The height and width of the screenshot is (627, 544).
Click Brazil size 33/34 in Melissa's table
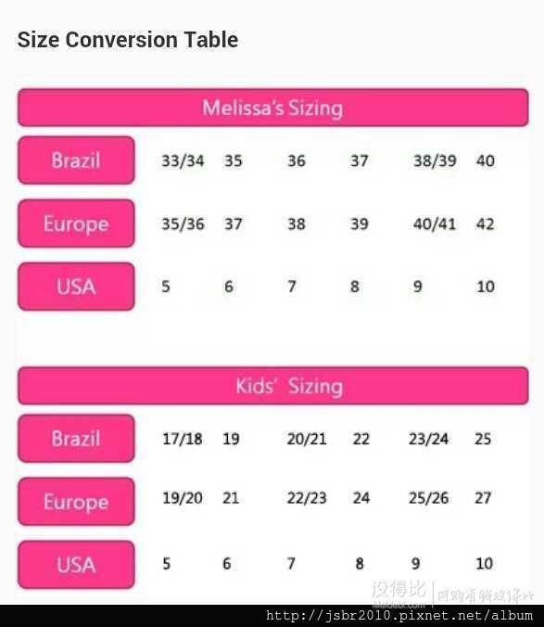tap(183, 160)
